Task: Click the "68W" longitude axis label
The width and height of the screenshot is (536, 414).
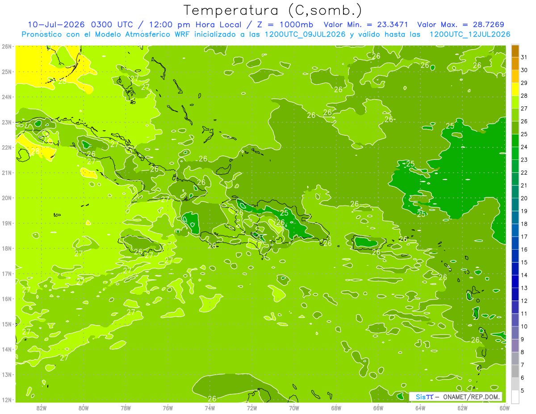Action: [336, 408]
